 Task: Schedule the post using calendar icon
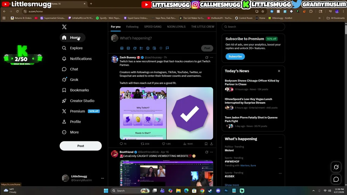pos(154,48)
